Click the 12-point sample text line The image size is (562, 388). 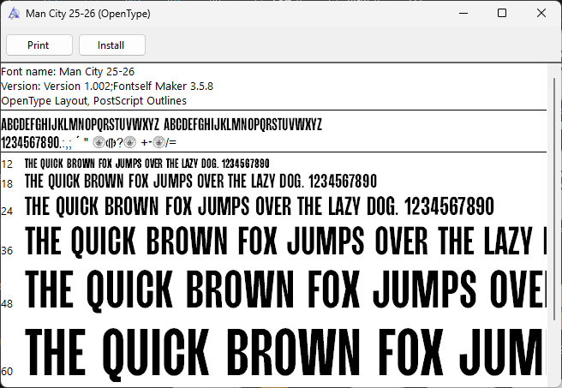[146, 163]
